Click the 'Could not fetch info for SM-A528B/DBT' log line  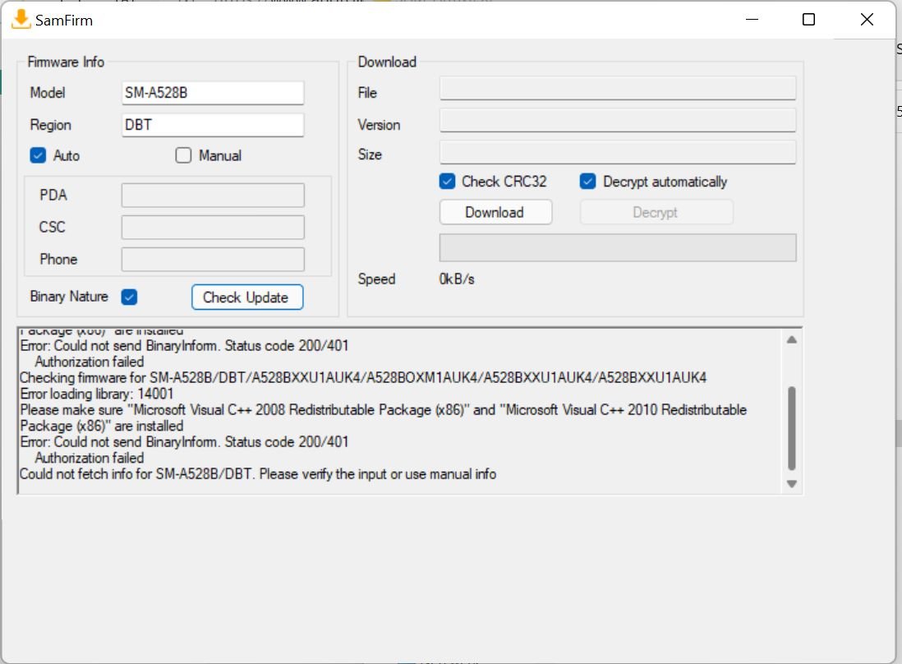click(x=258, y=474)
